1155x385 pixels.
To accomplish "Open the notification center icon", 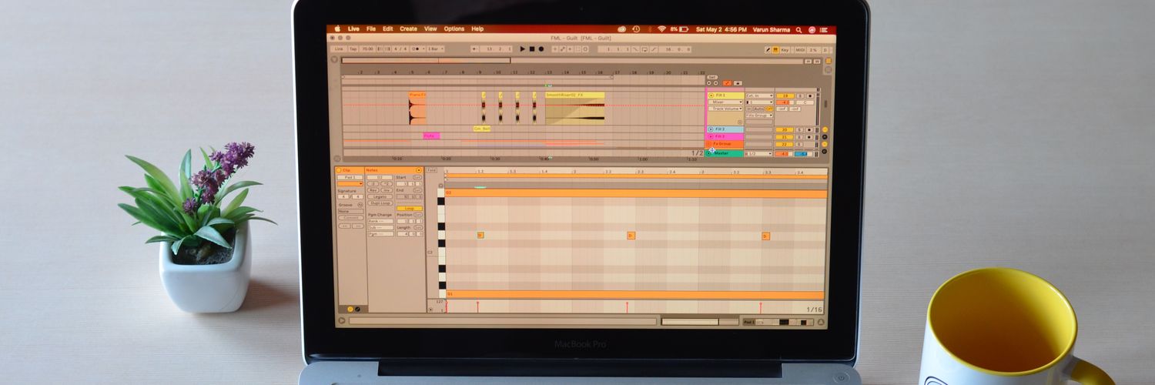I will coord(823,29).
